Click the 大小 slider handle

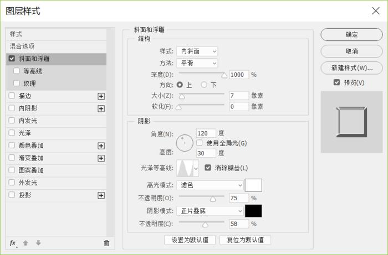point(182,96)
